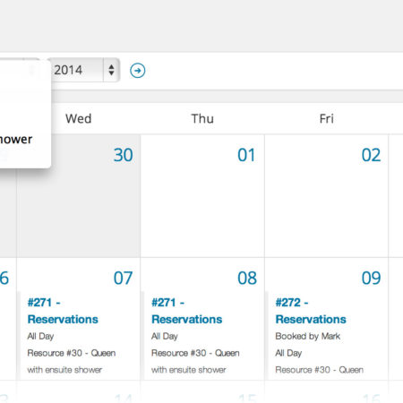
Task: Open the 2014 year dropdown
Action: [x=84, y=70]
